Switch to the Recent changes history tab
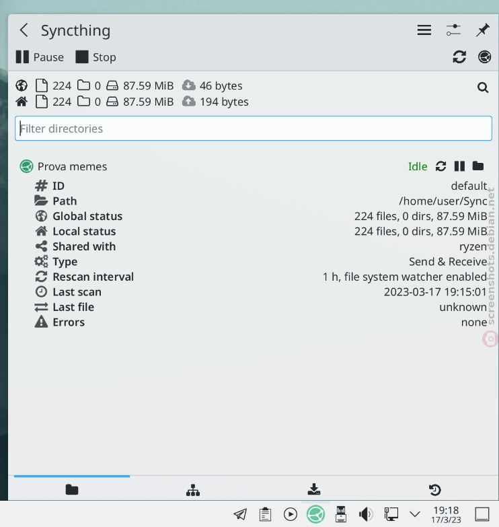 click(x=435, y=489)
